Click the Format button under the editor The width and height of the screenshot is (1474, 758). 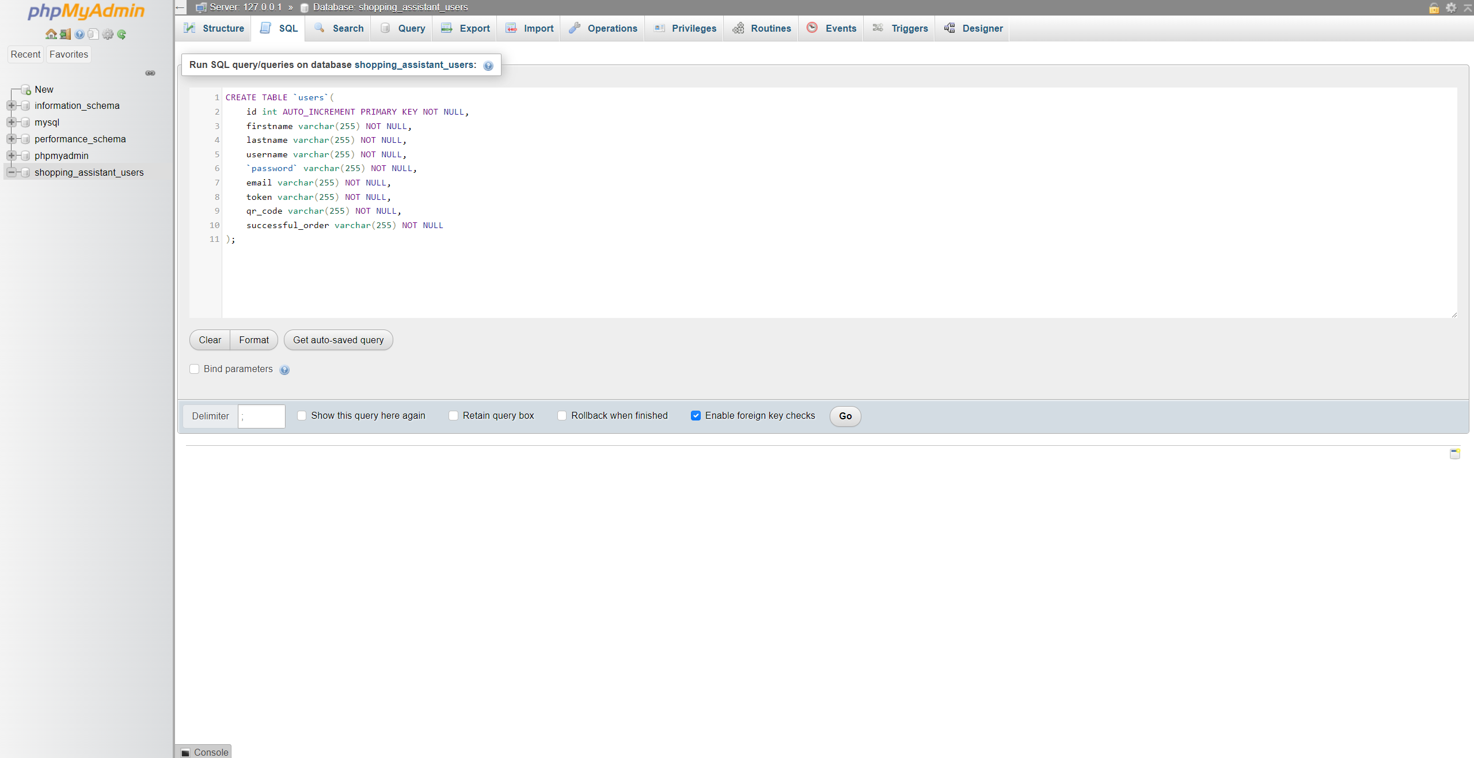(253, 340)
